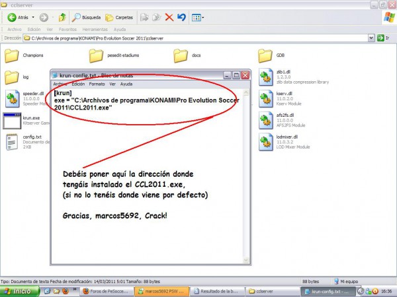This screenshot has height=297, width=397.
Task: Click the green Ir go button
Action: 383,38
